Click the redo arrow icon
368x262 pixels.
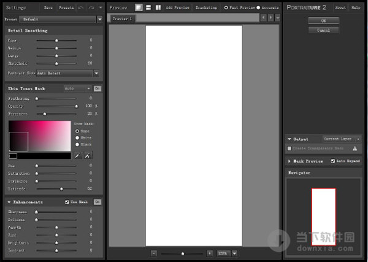91,7
